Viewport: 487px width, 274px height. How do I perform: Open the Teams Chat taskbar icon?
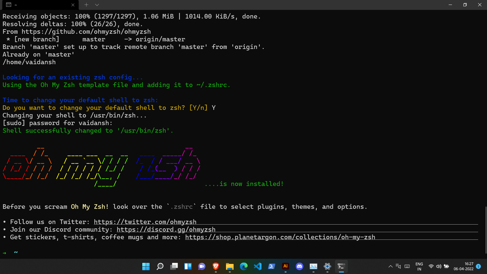tap(202, 266)
